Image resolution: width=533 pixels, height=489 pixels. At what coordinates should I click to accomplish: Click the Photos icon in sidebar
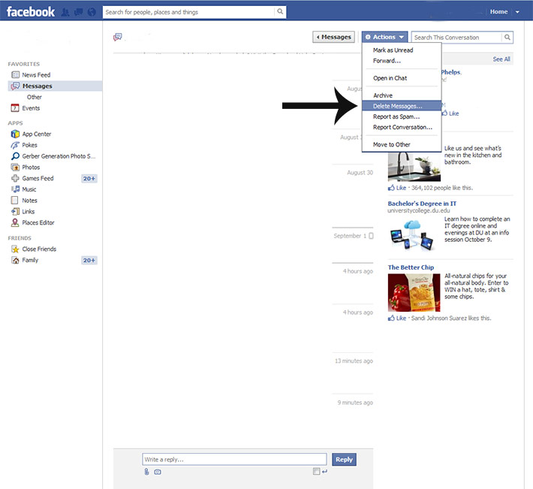pos(15,168)
